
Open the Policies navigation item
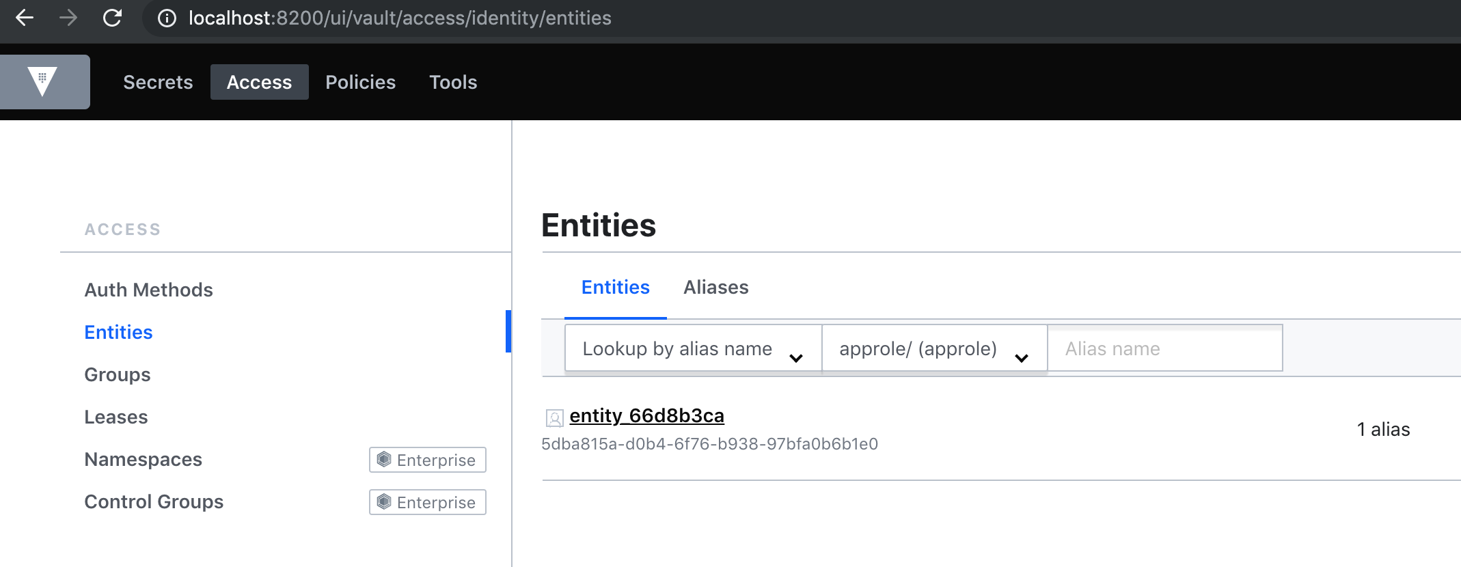(x=360, y=82)
